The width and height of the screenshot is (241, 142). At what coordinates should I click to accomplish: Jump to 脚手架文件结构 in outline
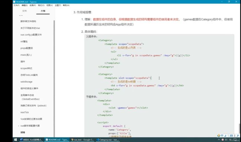(28, 21)
